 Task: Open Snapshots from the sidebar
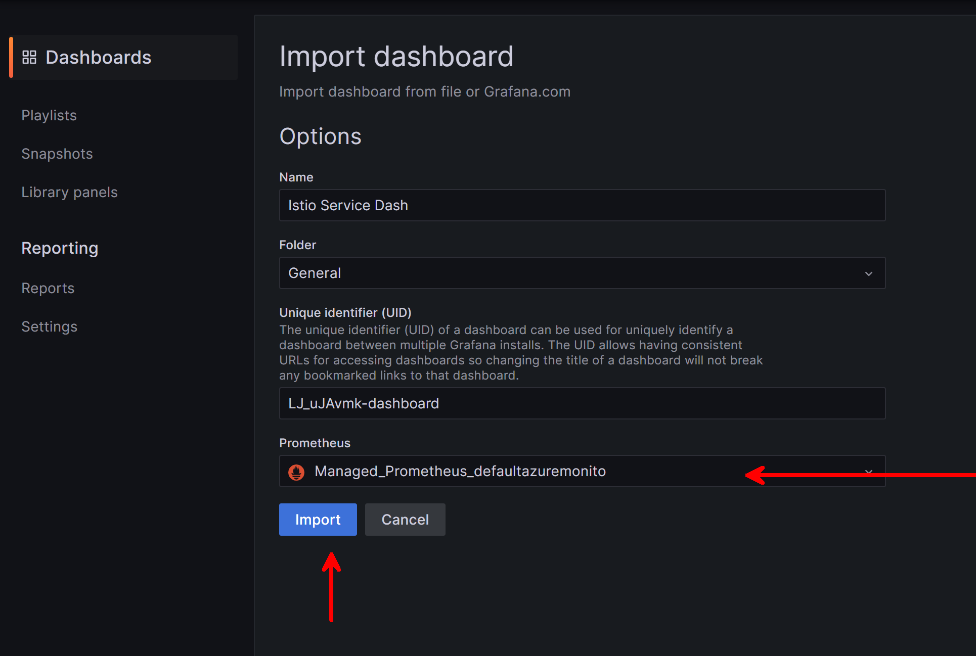pos(57,154)
